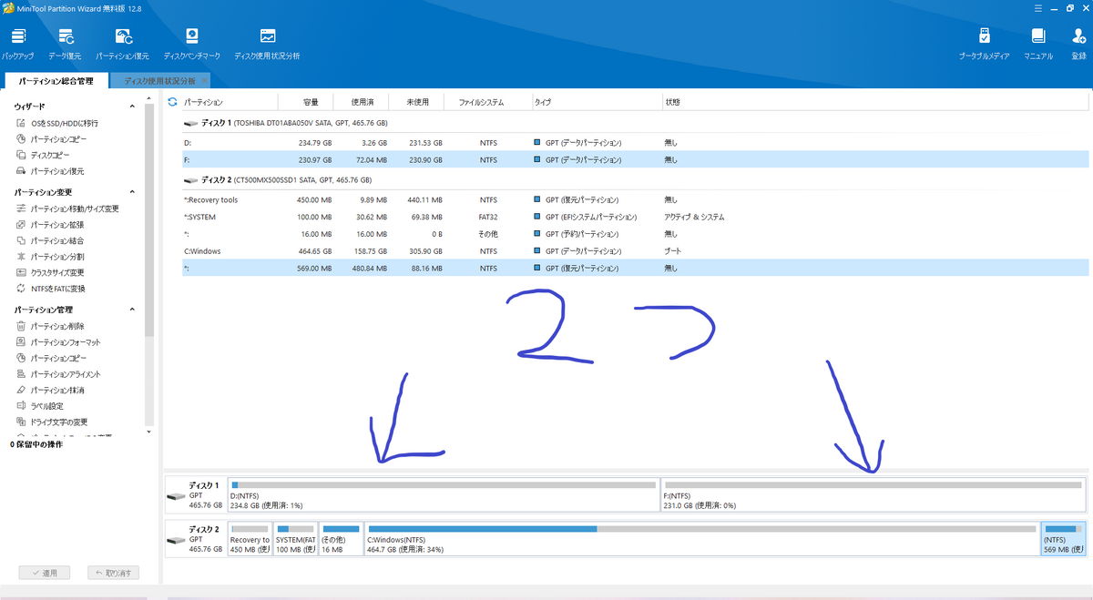Select the D: partition row in the list
This screenshot has height=600, width=1093.
[636, 143]
